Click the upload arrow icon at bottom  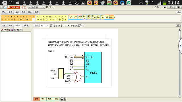(65, 99)
